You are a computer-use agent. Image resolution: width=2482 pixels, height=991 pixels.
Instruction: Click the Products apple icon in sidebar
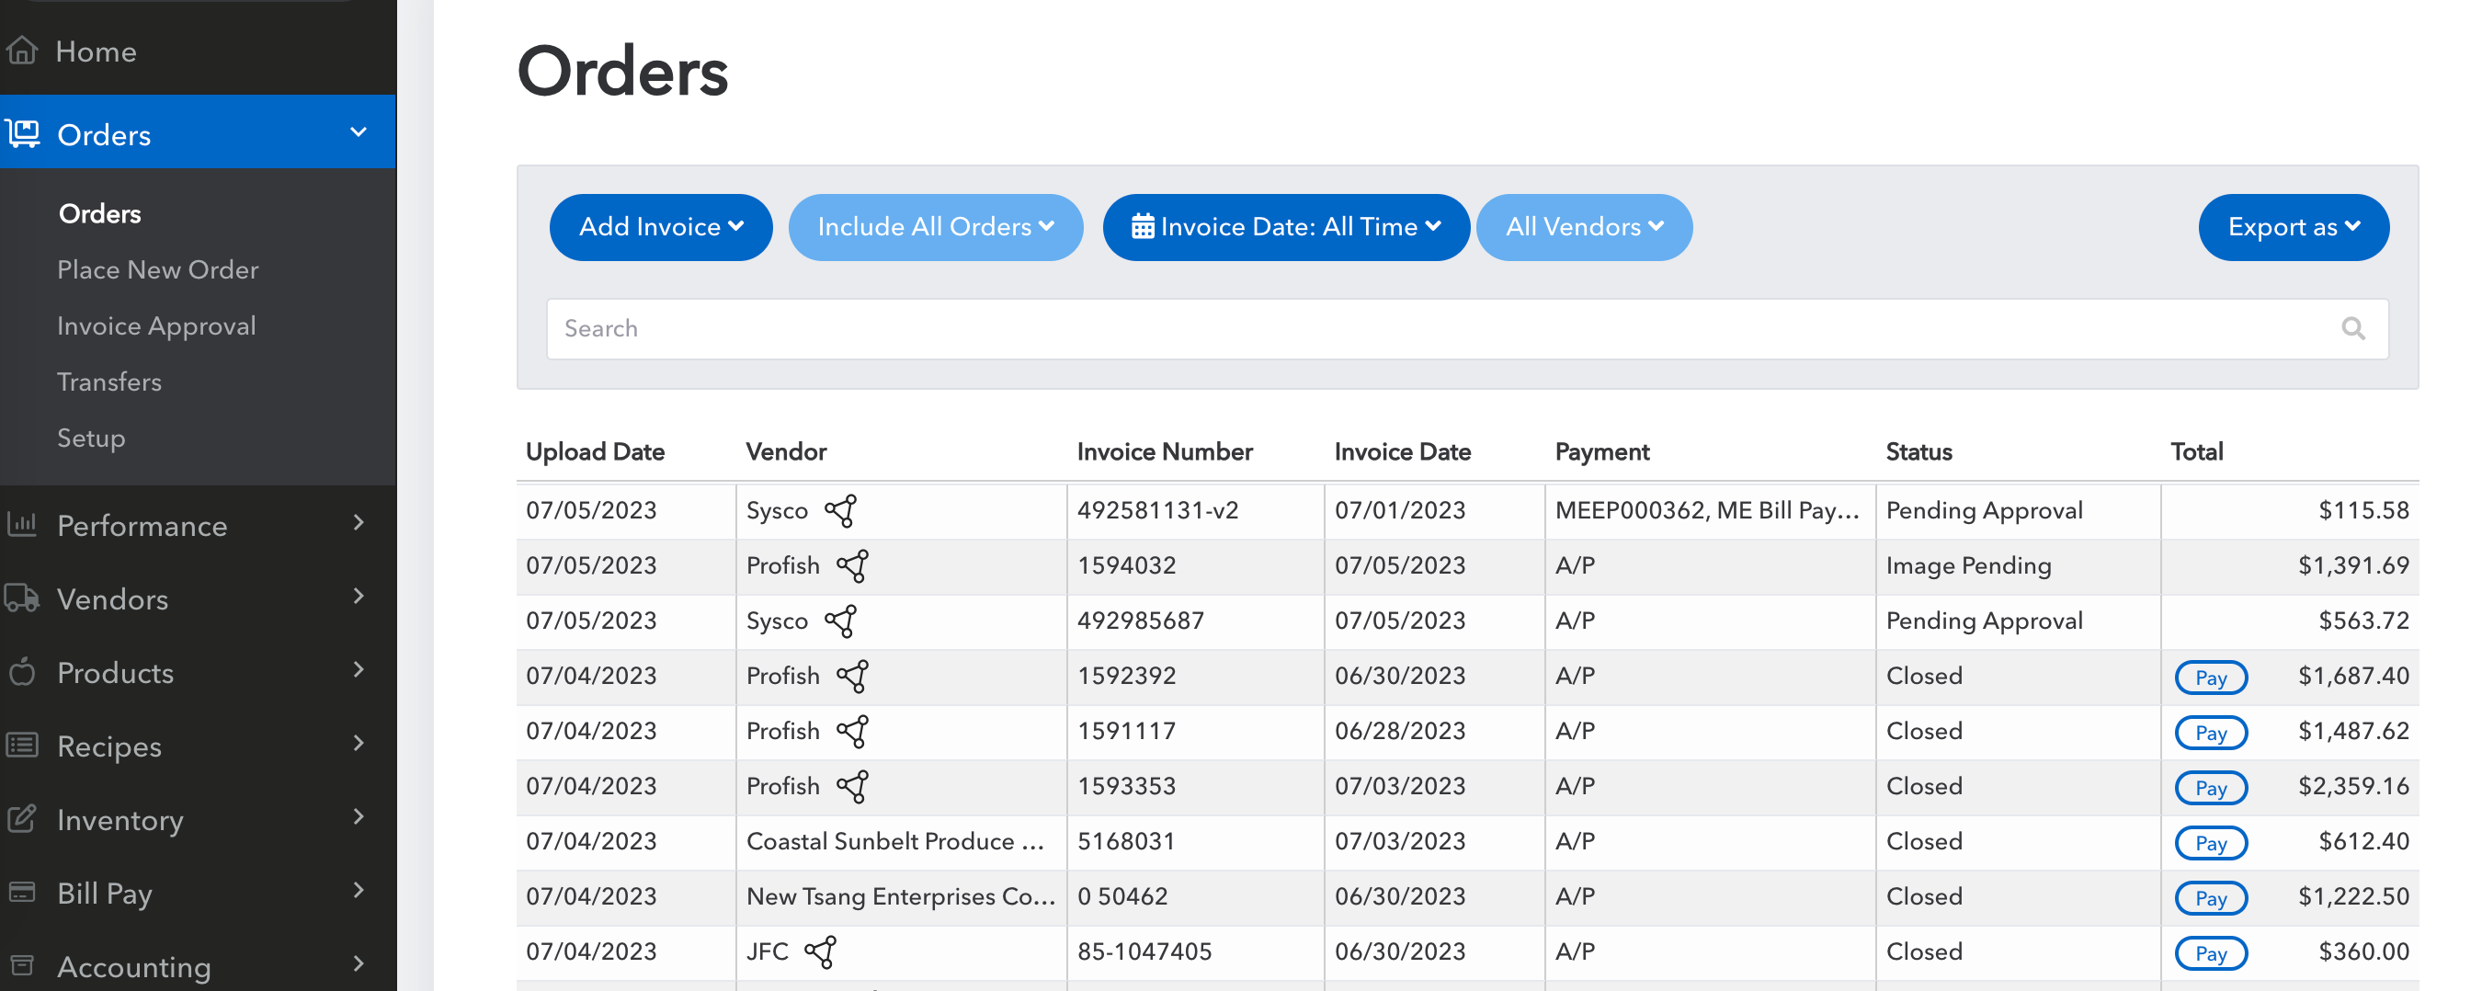click(x=22, y=672)
